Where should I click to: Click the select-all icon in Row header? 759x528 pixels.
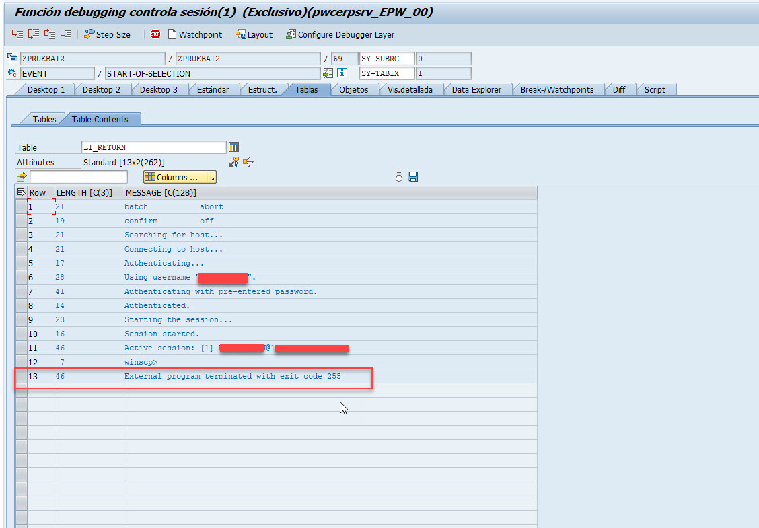coord(22,193)
